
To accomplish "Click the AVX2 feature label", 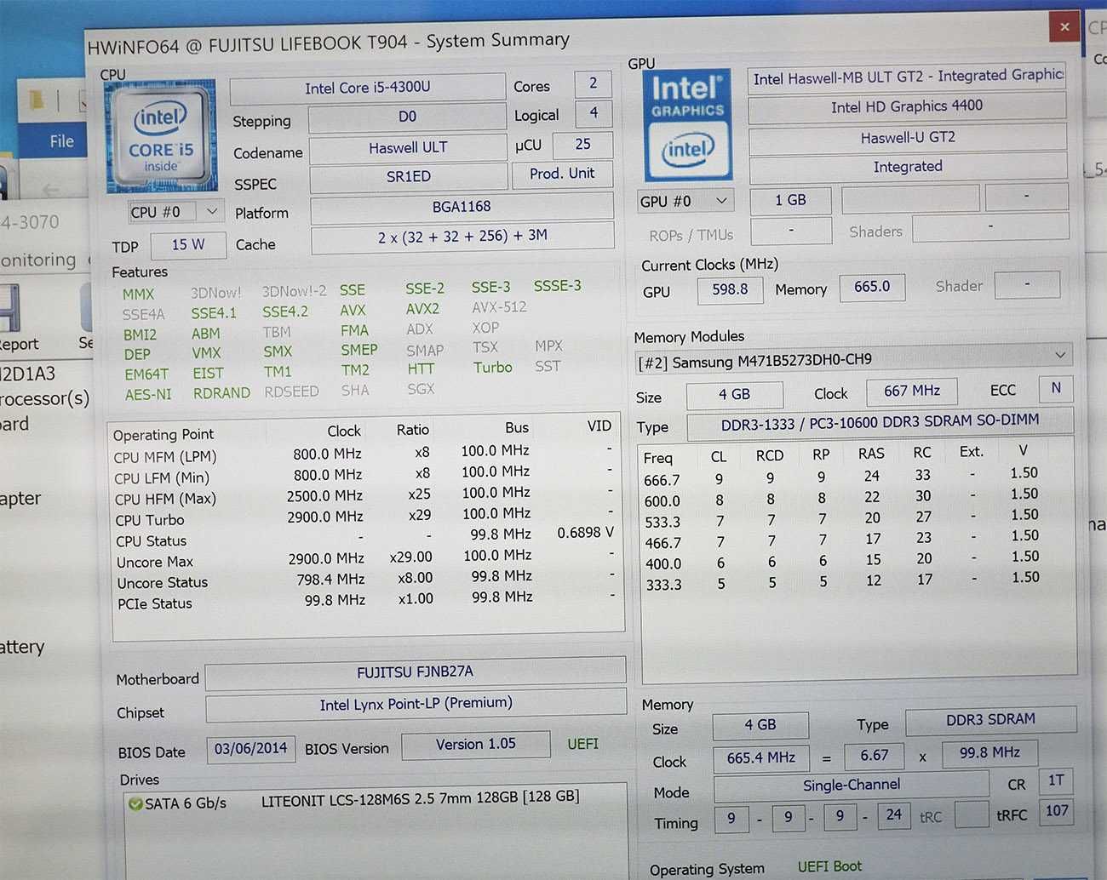I will tap(422, 309).
